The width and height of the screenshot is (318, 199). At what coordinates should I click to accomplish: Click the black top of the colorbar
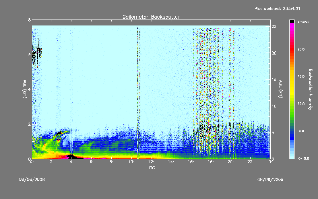tap(292, 21)
